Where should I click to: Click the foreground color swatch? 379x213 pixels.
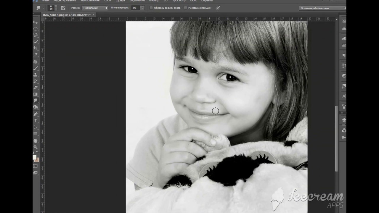pyautogui.click(x=34, y=157)
